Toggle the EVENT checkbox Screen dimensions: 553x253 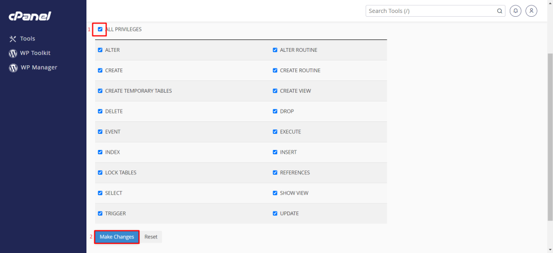(x=100, y=132)
